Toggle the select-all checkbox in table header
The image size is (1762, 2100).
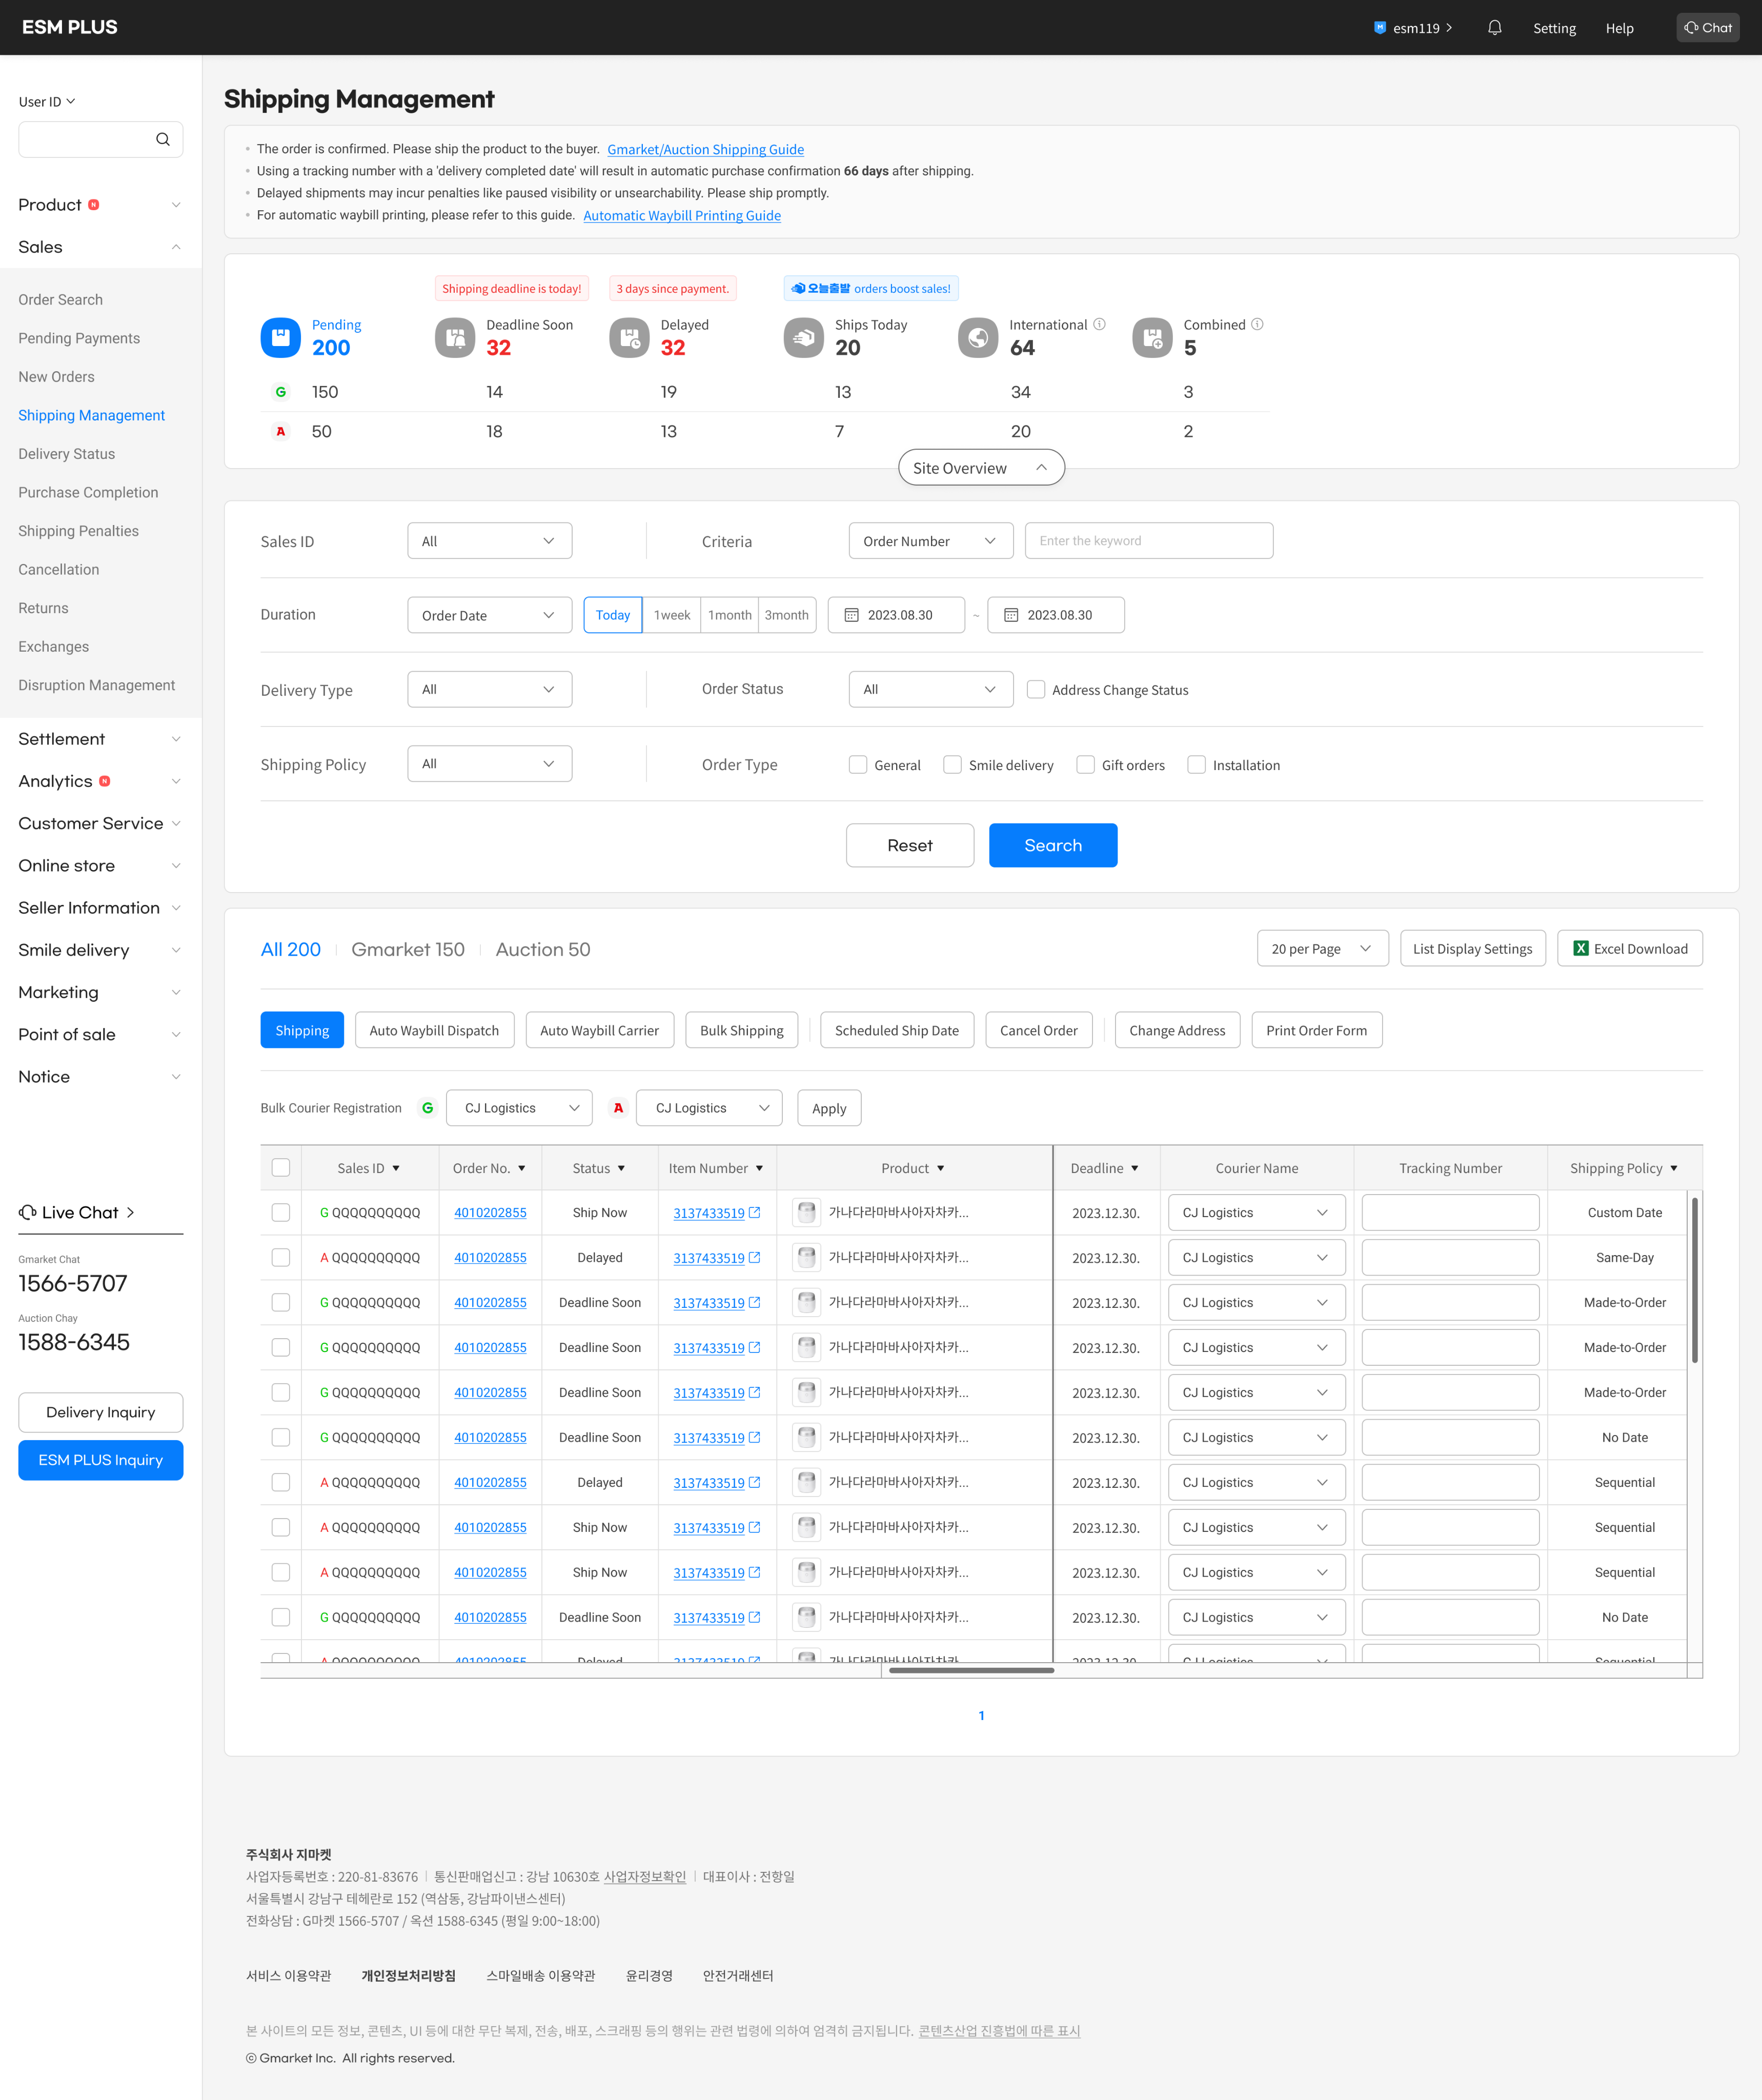(x=281, y=1168)
